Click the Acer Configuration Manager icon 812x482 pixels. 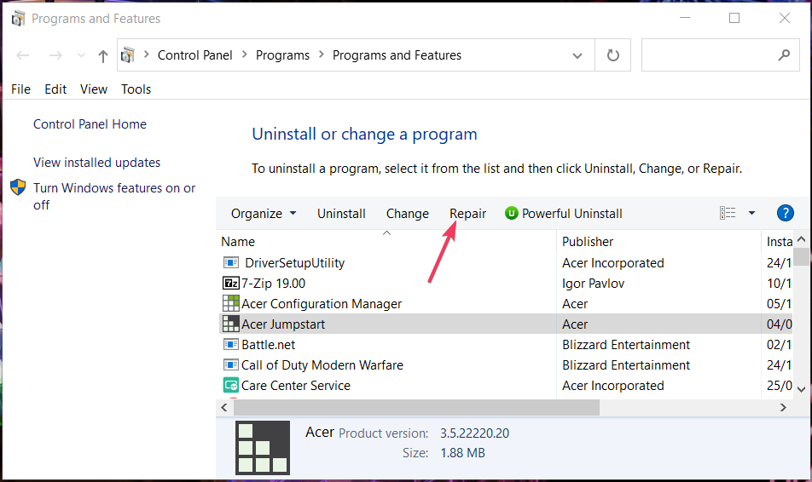coord(231,303)
